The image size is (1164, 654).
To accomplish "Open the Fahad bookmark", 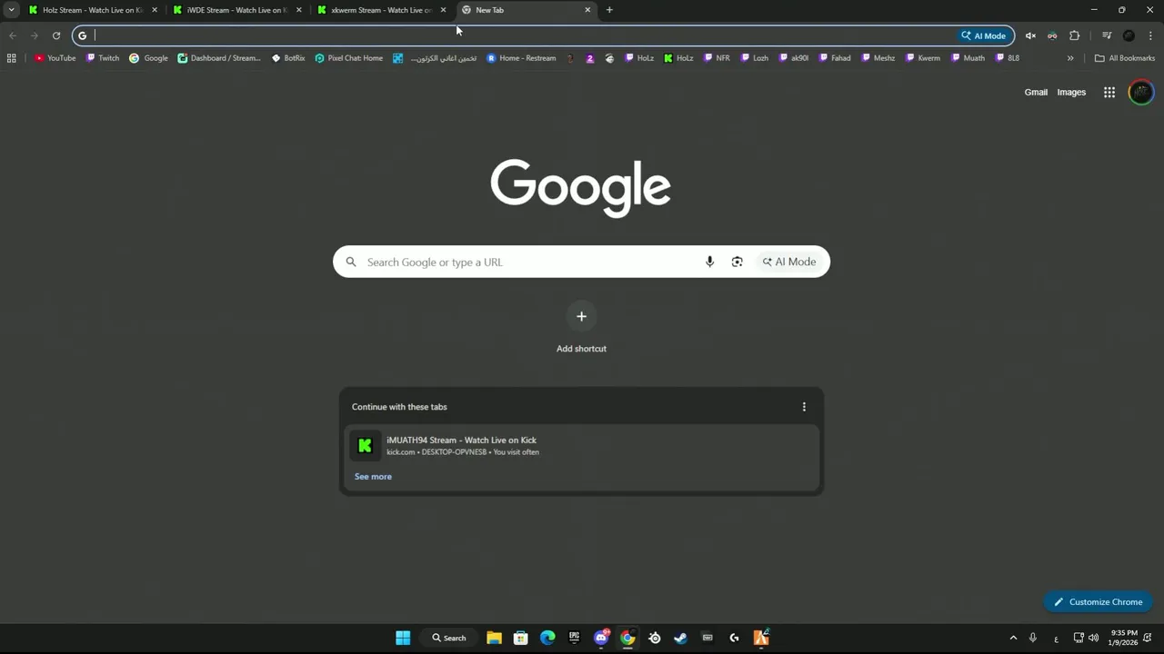I will click(835, 58).
